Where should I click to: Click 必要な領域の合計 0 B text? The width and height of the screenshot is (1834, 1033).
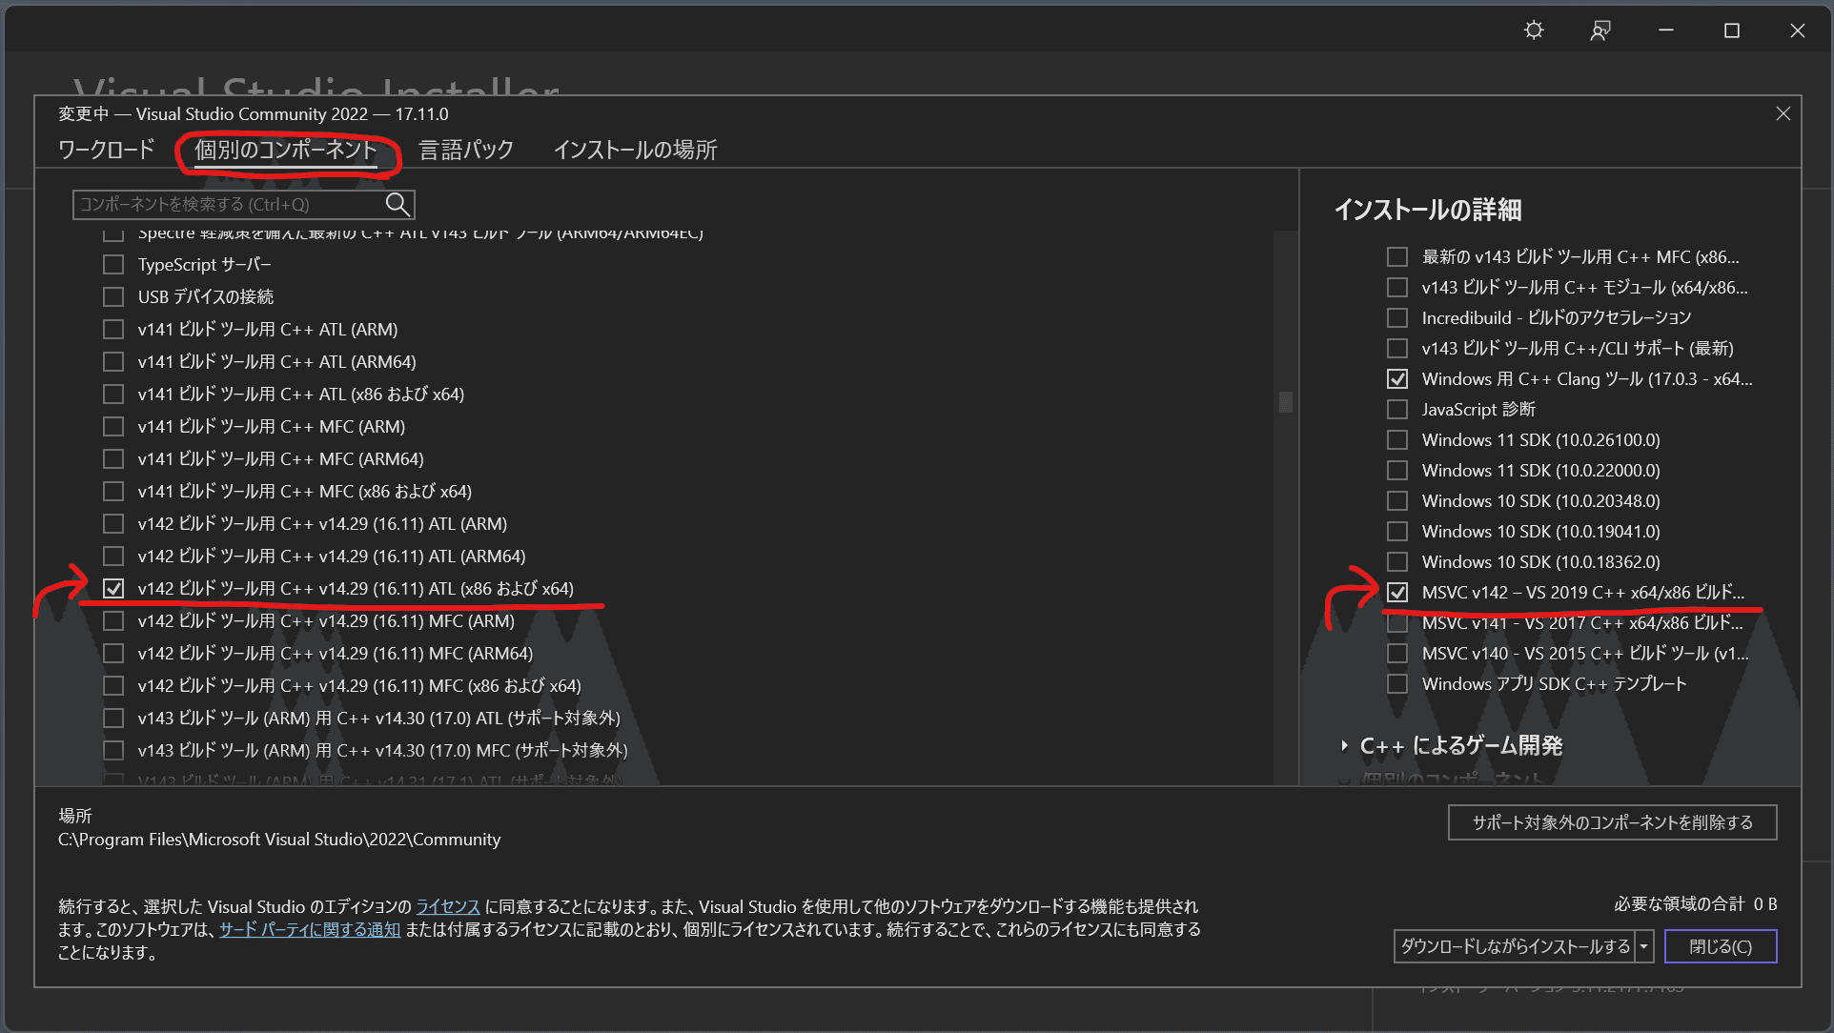[x=1695, y=903]
